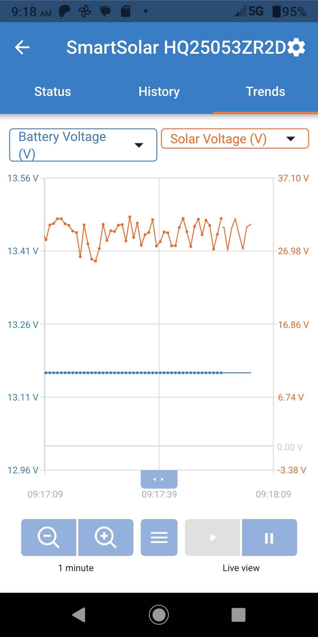Tap the last orange point of the solar voltage line
318x637 pixels.
[x=221, y=219]
